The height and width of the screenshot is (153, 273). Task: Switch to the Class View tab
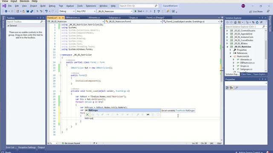tap(246, 74)
